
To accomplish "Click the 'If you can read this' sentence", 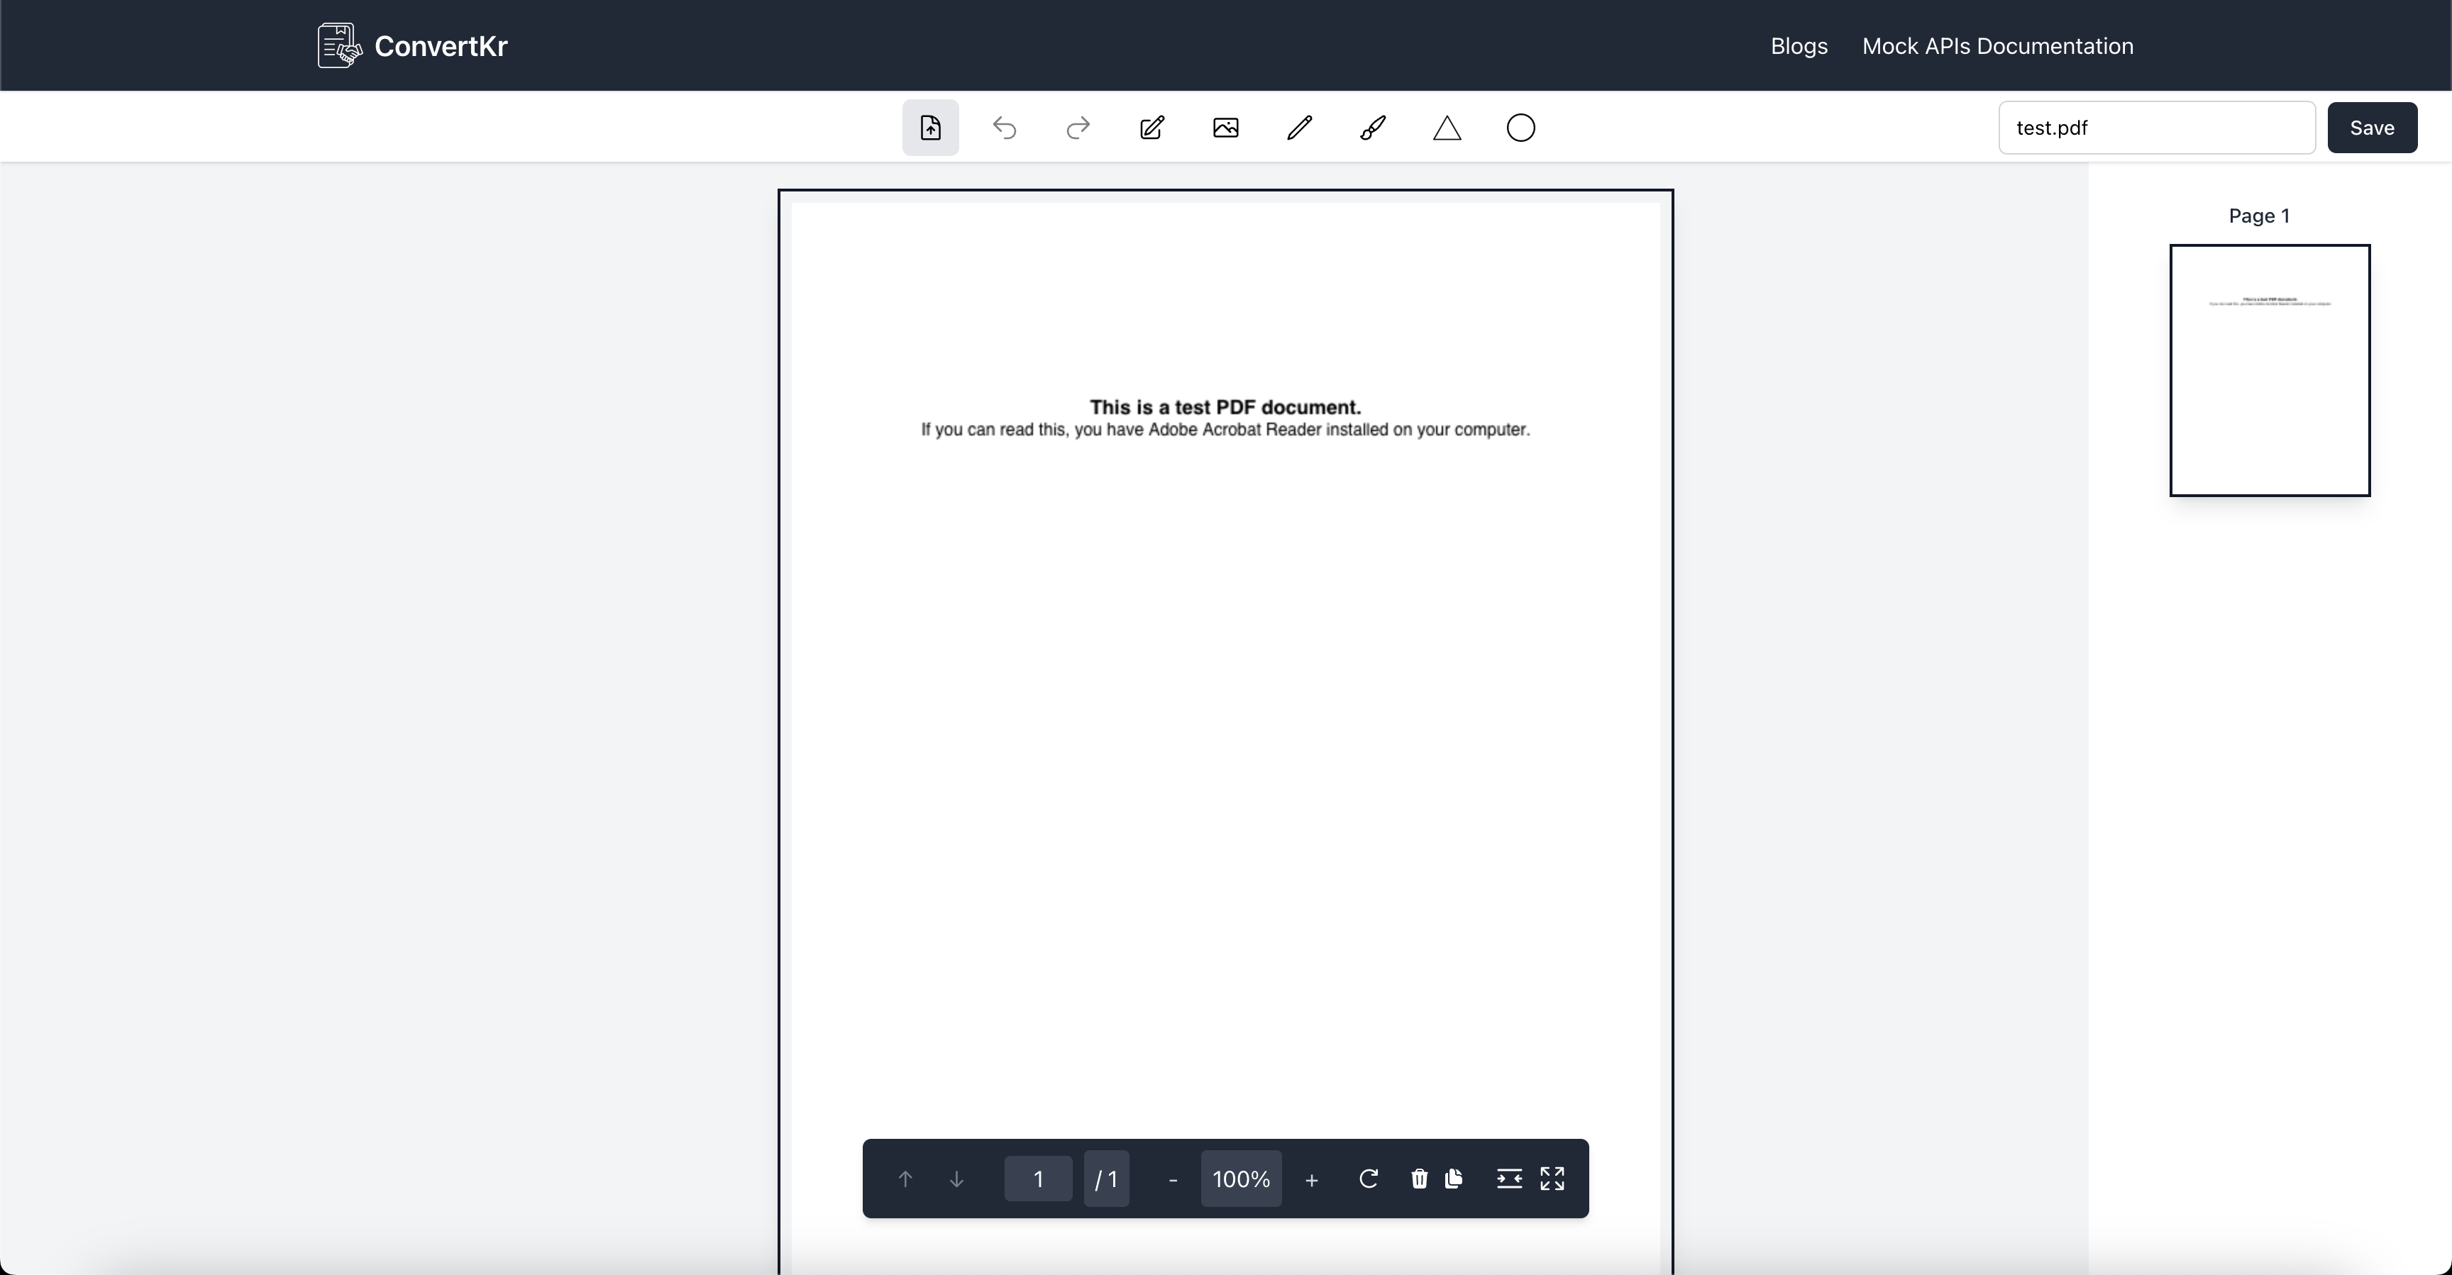I will click(x=1225, y=430).
